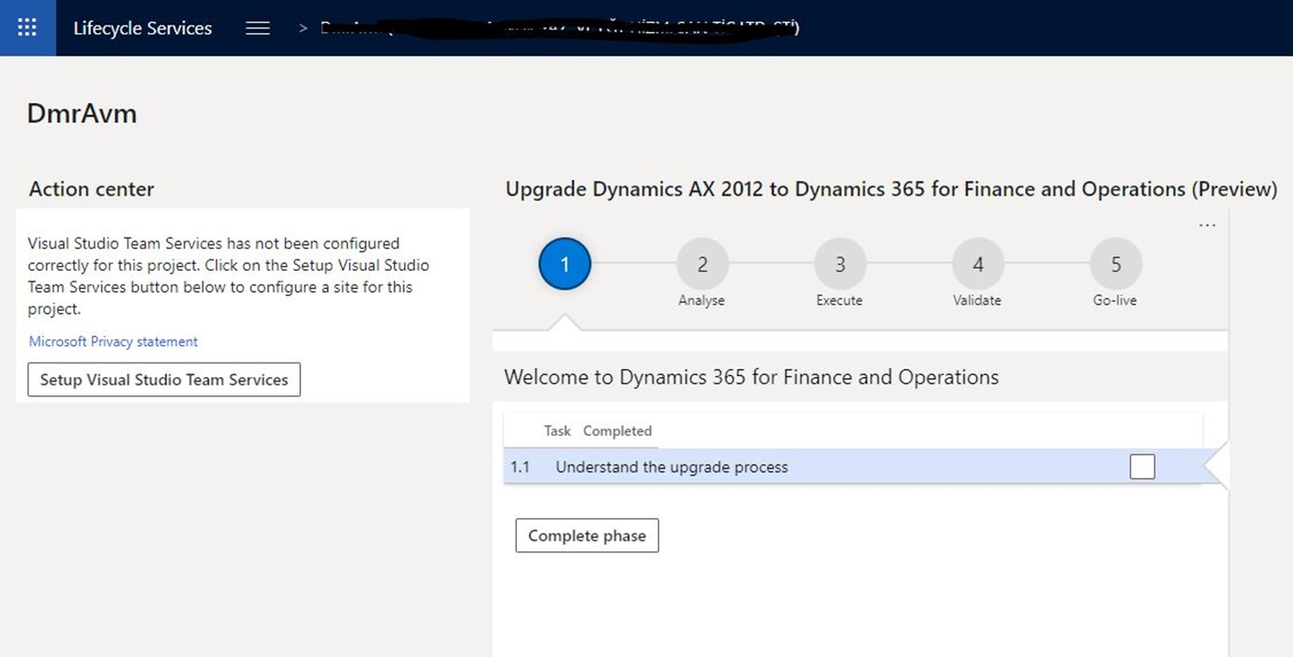Select the Completed column header
Screen dimensions: 1293x657
tap(617, 431)
